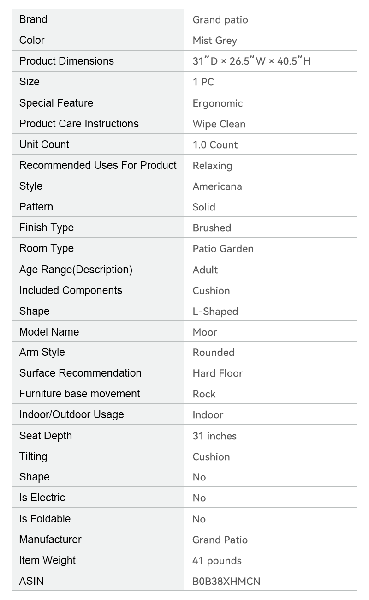Select the "Hard Floor" surface recommendation value
The height and width of the screenshot is (600, 369).
[x=217, y=373]
